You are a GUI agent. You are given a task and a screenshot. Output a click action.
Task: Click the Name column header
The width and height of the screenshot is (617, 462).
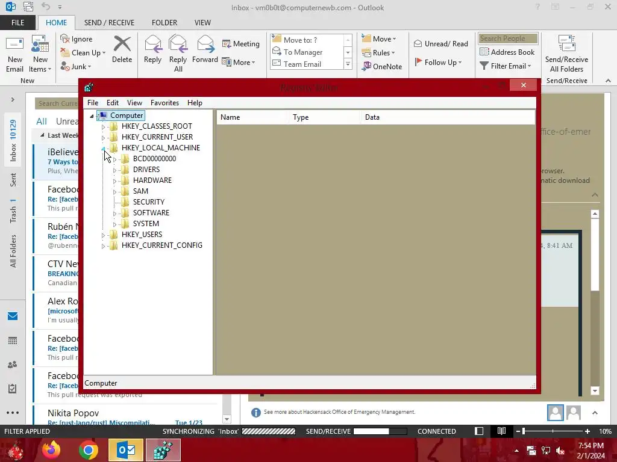pyautogui.click(x=252, y=117)
